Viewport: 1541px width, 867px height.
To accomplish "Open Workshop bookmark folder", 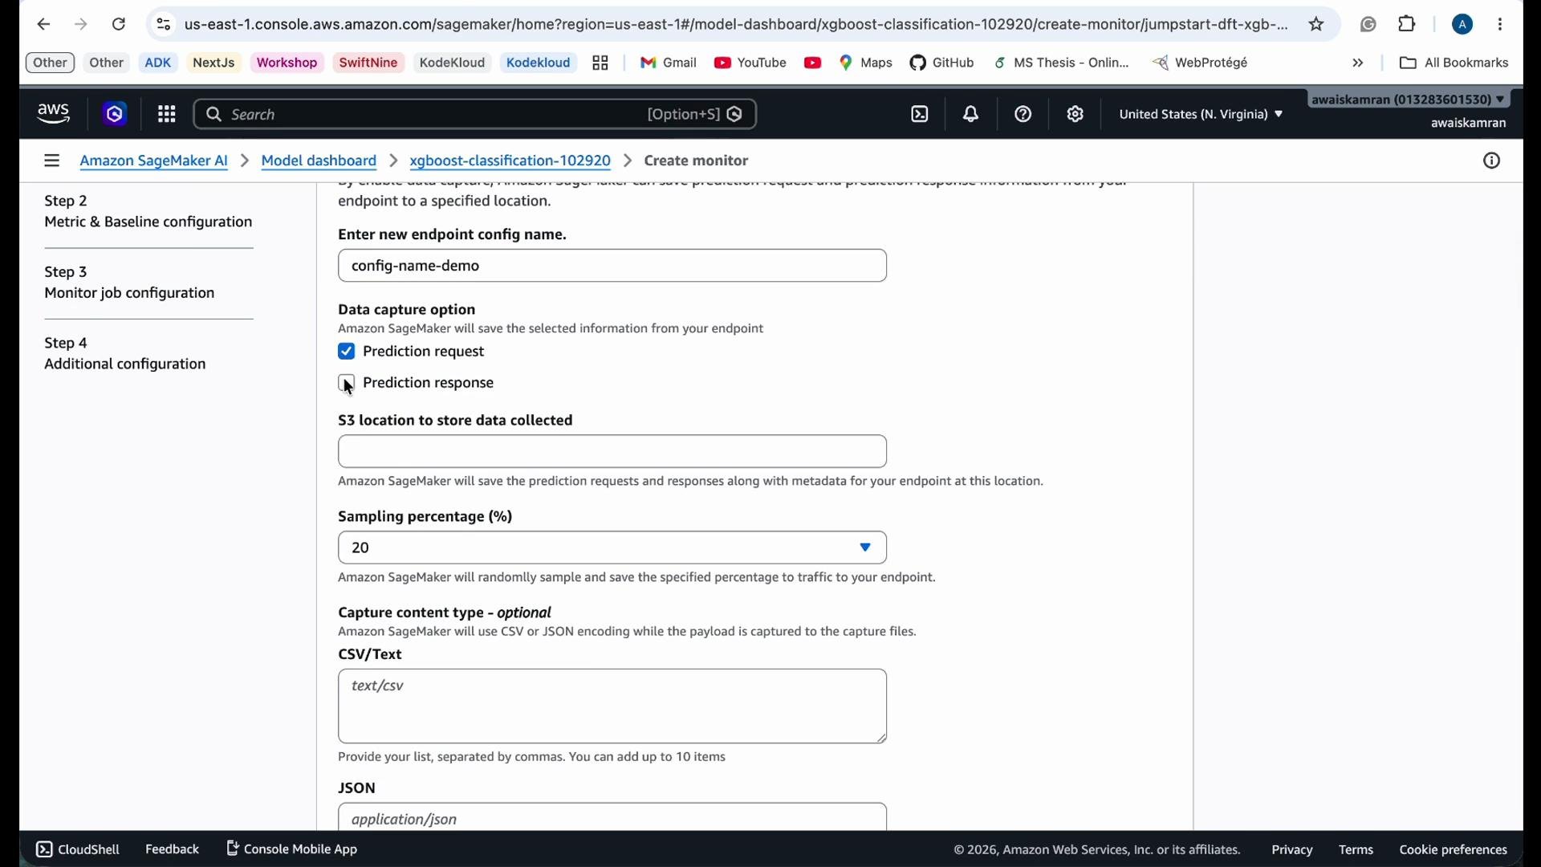I will pyautogui.click(x=287, y=63).
